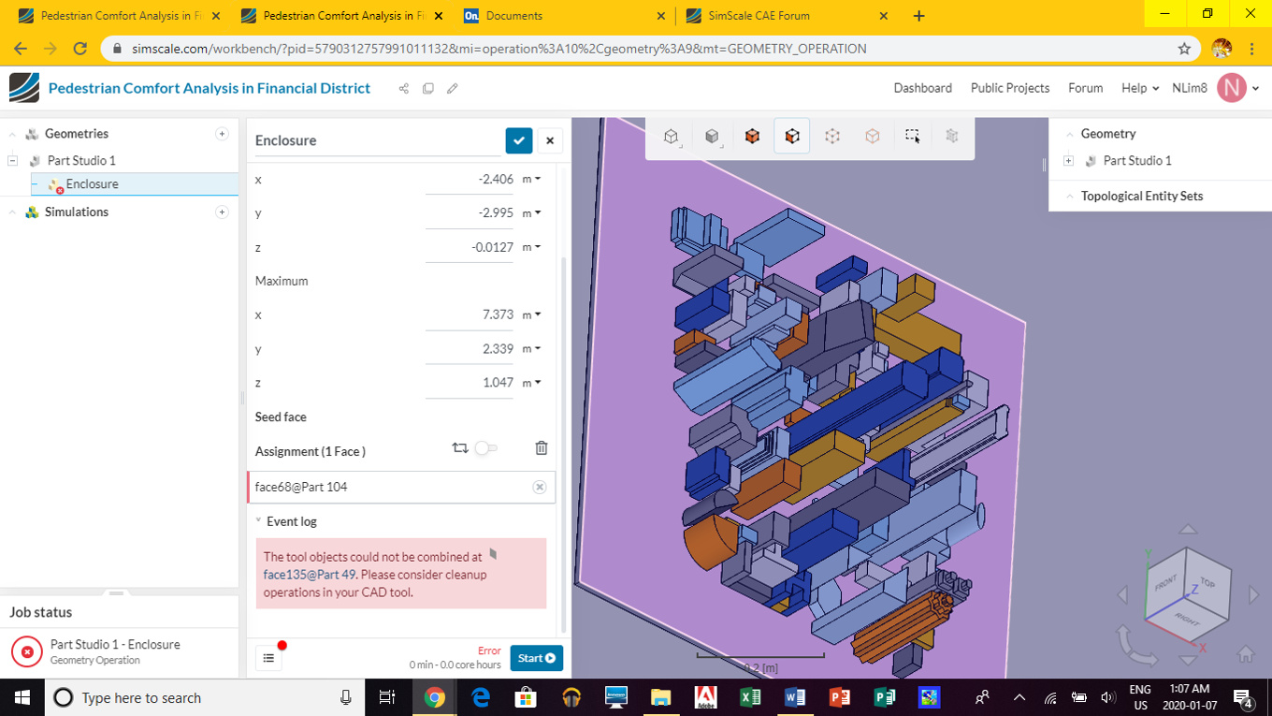The image size is (1272, 716).
Task: Rotate the view cube left with left arrow
Action: pos(1123,594)
